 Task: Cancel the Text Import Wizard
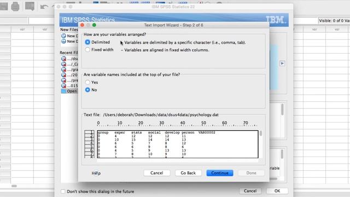(x=157, y=173)
